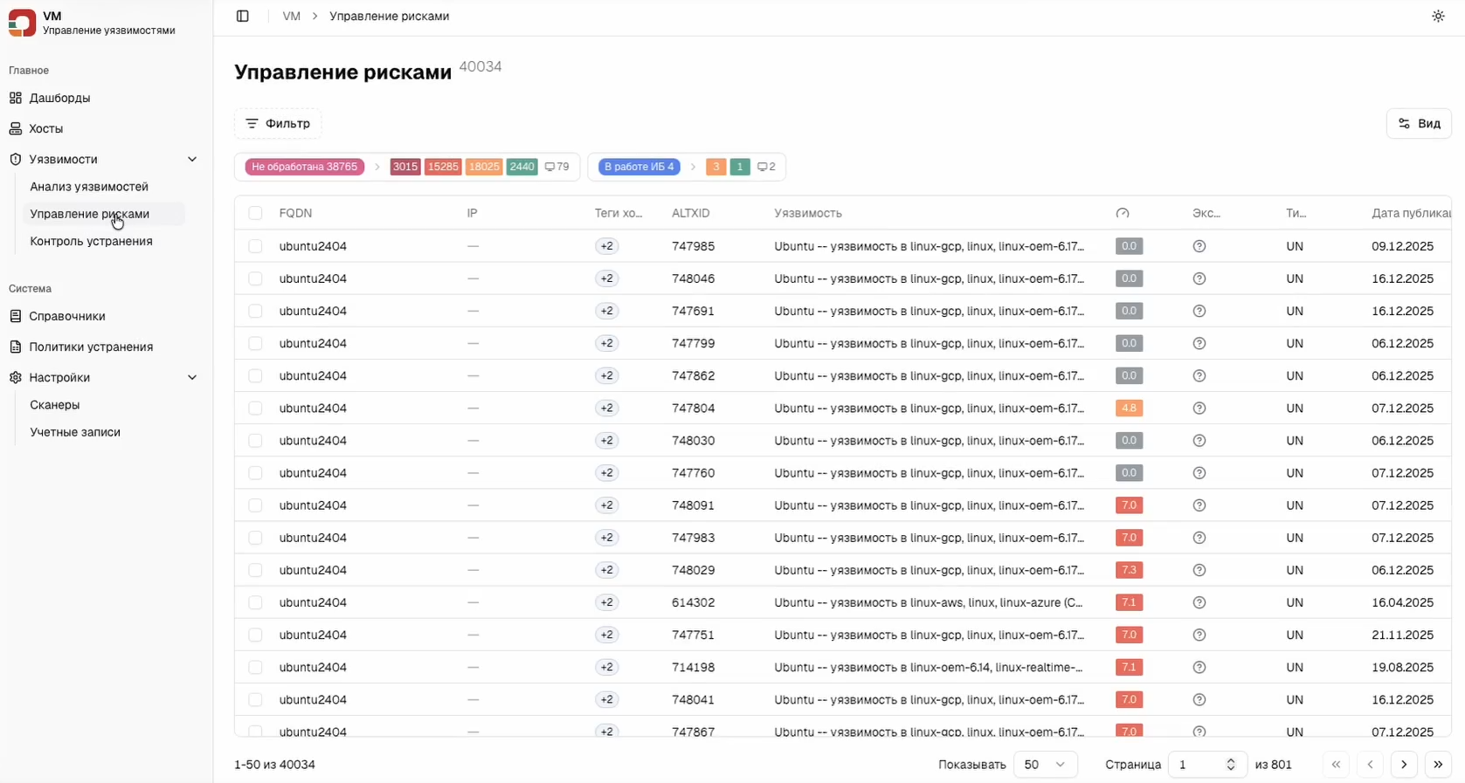Jump to the last page arrow
Screen dimensions: 1465x783
tap(1437, 765)
